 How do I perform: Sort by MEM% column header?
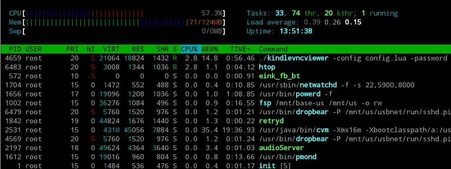[x=210, y=49]
